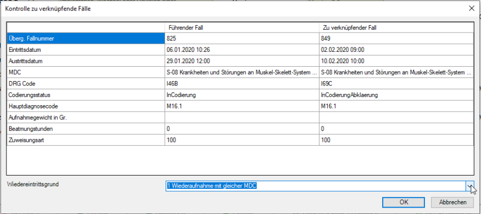Click the Hauptdiagnosecode row label
Screen dimensions: 481x214
(x=86, y=106)
